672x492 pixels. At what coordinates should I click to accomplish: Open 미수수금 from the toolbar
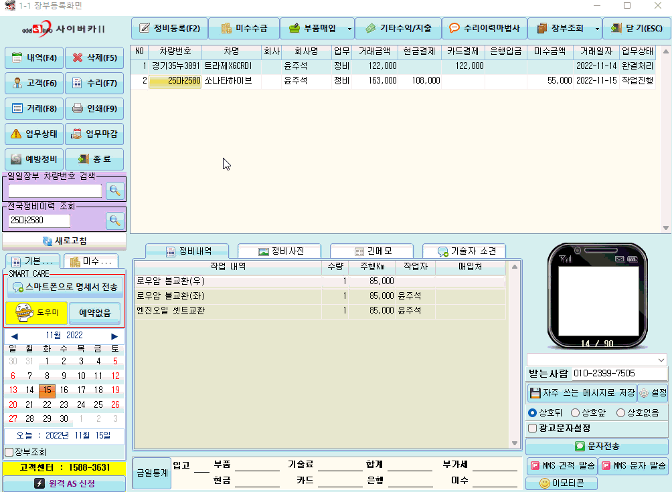point(244,29)
